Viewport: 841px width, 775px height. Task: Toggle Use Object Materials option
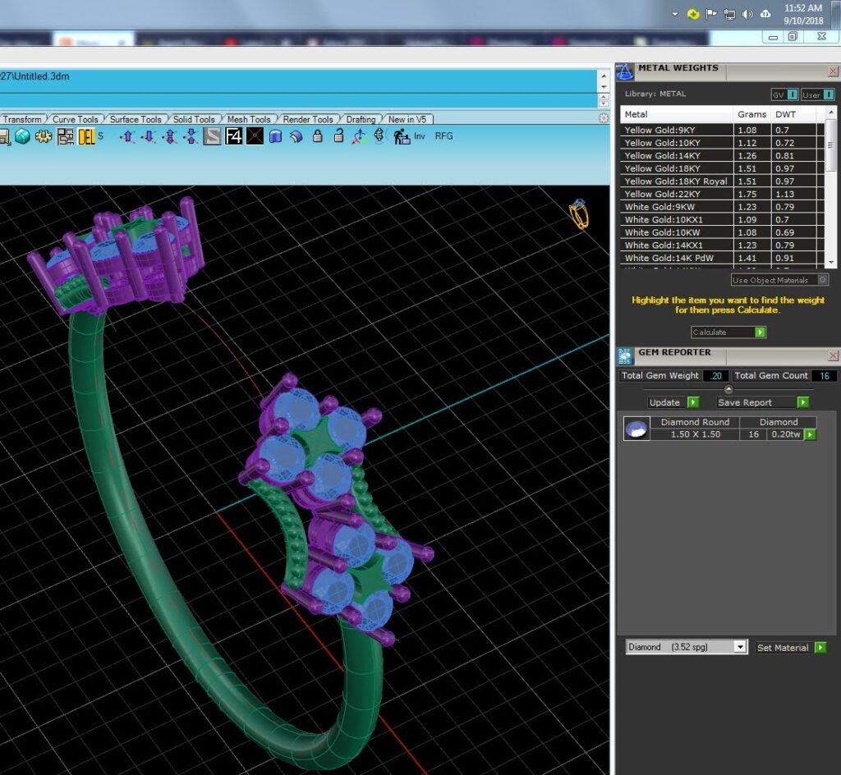pyautogui.click(x=779, y=280)
